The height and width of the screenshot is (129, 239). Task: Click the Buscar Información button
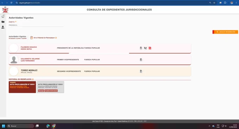(225, 32)
